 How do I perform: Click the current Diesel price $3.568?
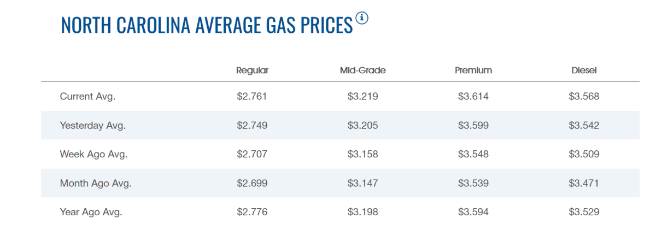(584, 97)
